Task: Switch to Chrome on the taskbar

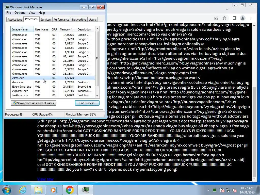Action: point(70,190)
